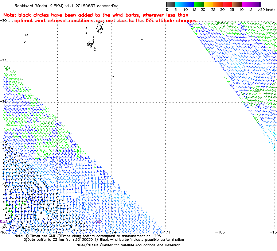Click the '45' label under the color bar

coord(250,10)
